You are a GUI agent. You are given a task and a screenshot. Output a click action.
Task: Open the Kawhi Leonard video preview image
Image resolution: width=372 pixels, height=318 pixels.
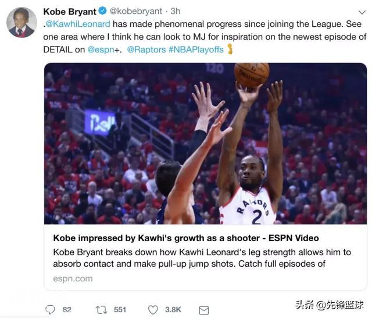(205, 143)
